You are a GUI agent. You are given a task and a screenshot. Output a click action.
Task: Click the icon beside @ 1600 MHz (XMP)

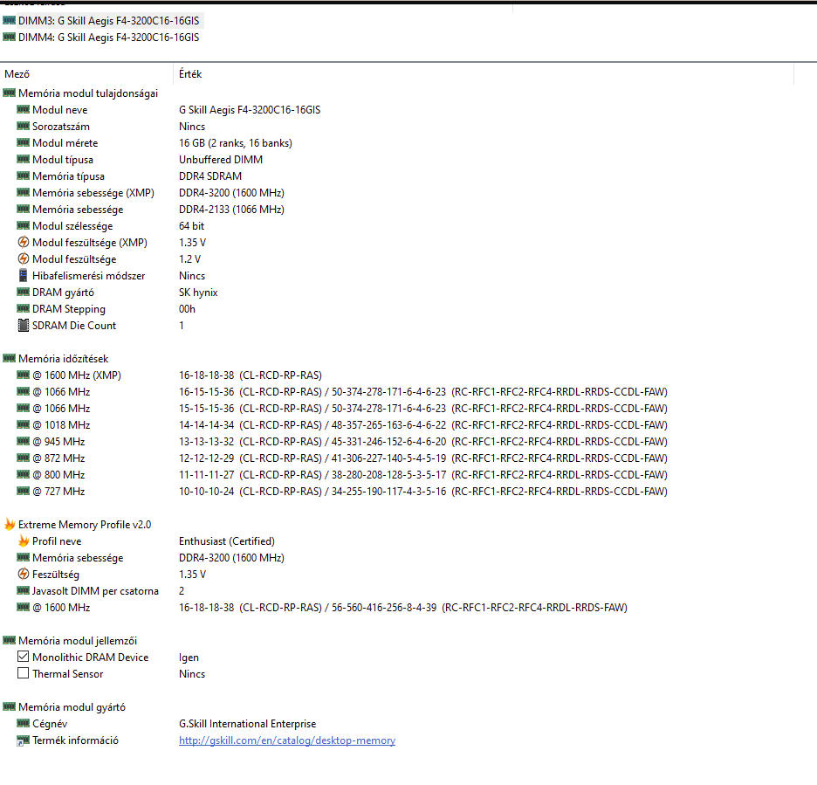pos(23,375)
